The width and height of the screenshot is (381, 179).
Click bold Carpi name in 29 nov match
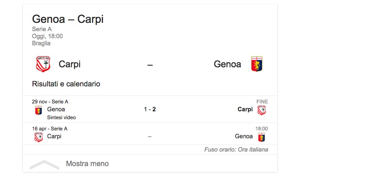tap(245, 110)
